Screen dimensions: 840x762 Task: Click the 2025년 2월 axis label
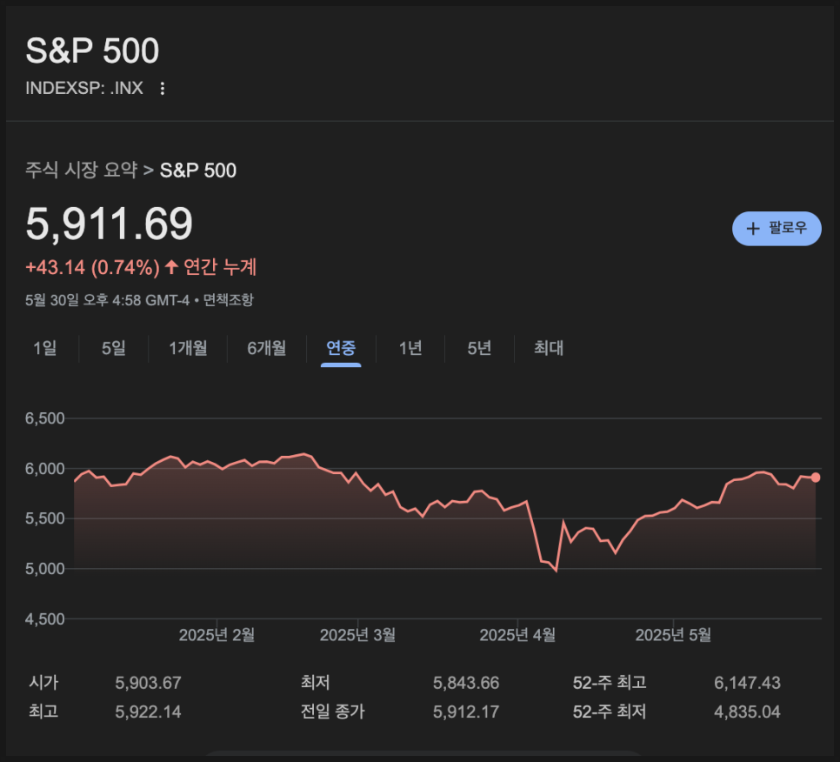click(217, 635)
